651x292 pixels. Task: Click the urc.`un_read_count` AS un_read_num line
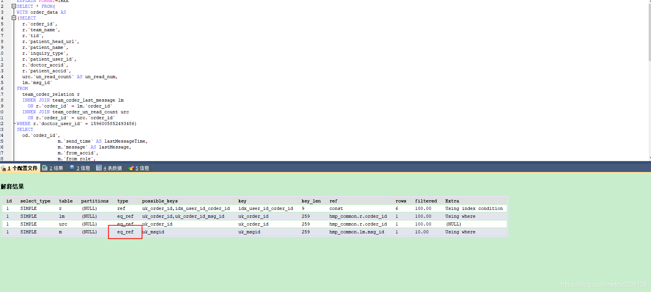tap(70, 77)
